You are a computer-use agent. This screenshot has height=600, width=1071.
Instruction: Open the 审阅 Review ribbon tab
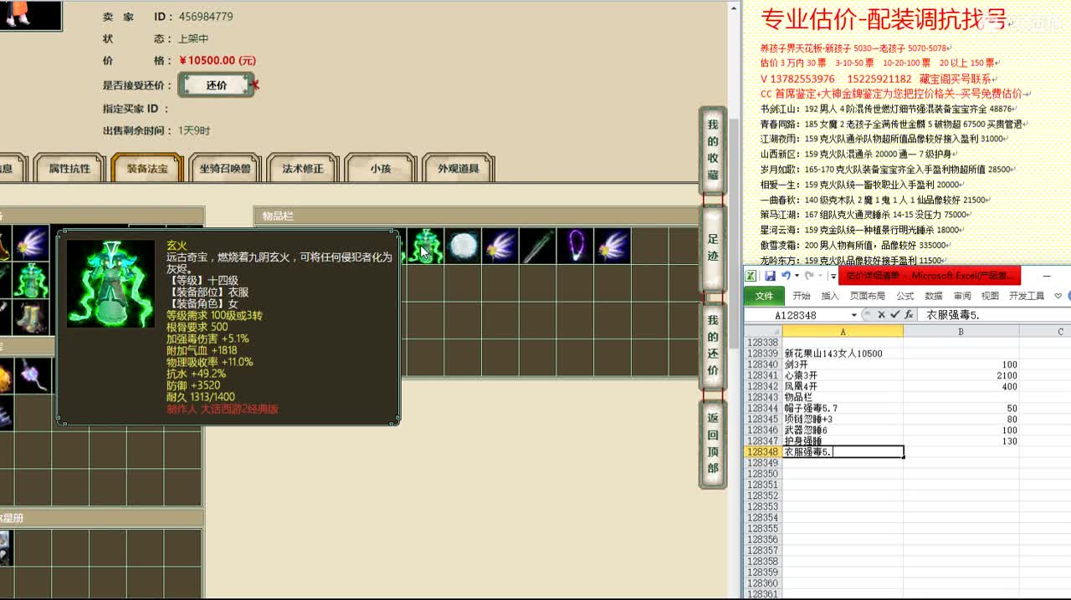962,296
